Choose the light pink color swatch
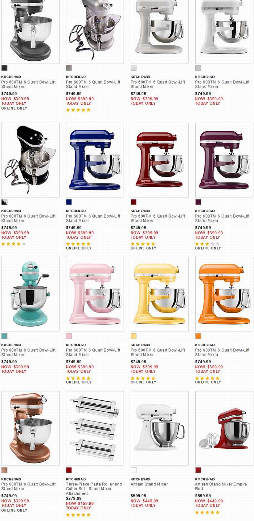254x521 pixels. 69,336
